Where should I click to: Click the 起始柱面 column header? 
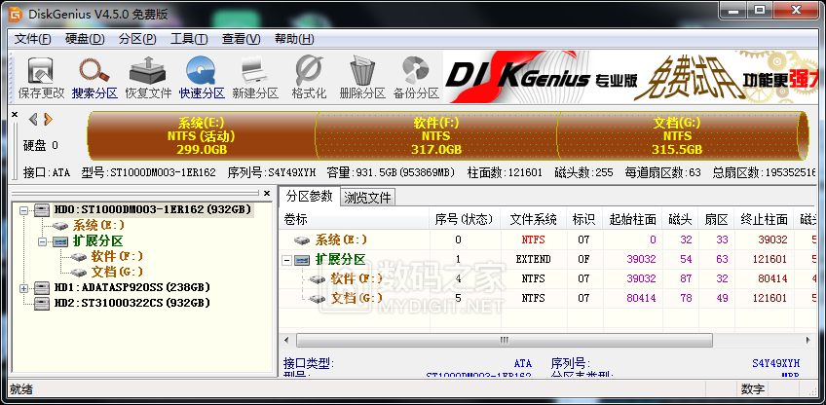[x=632, y=219]
